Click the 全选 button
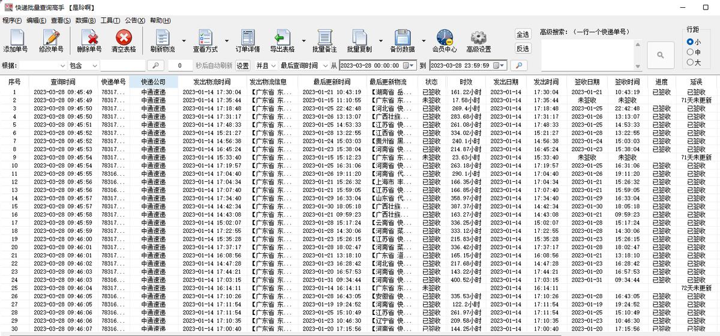Viewport: 720px width, 336px height. (523, 35)
